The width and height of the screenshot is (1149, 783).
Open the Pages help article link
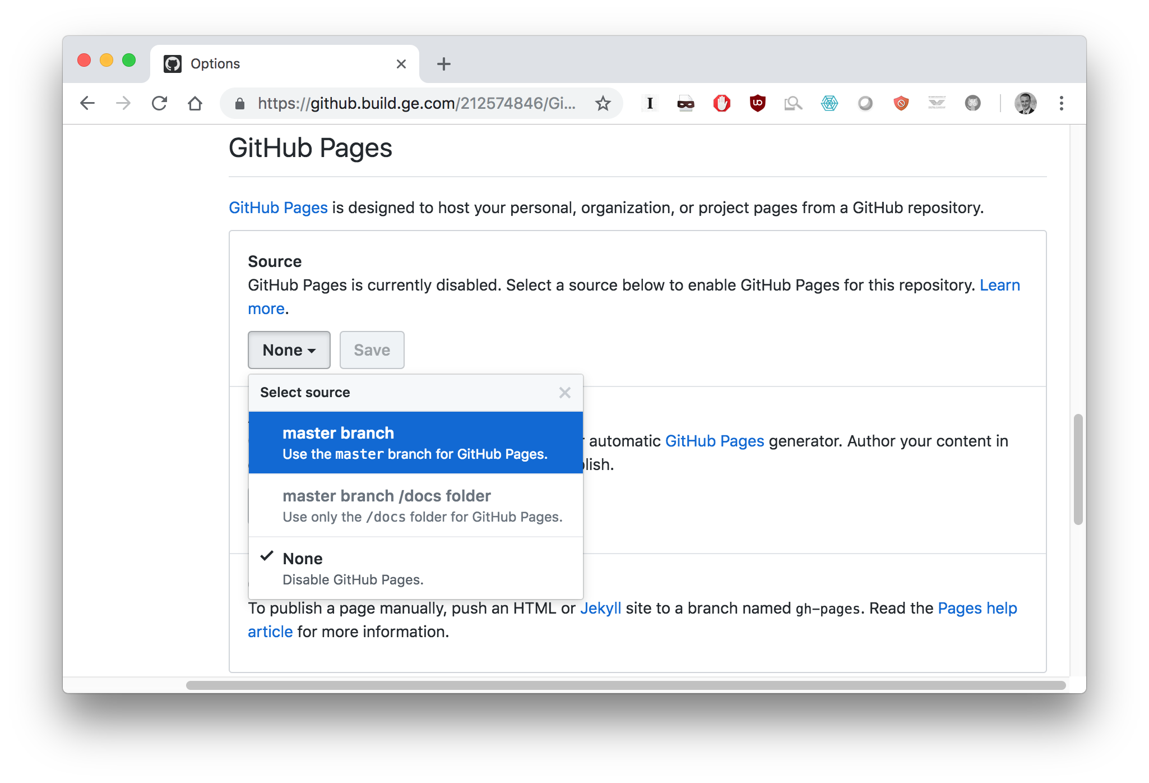[977, 608]
